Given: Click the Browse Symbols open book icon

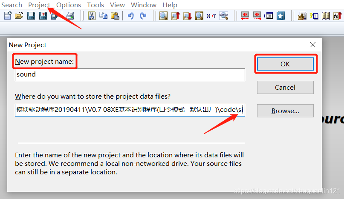Looking at the screenshot, I should 326,16.
